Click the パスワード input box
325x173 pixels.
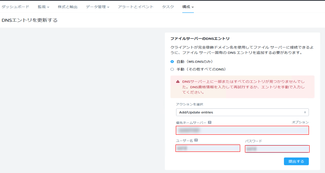coord(277,149)
